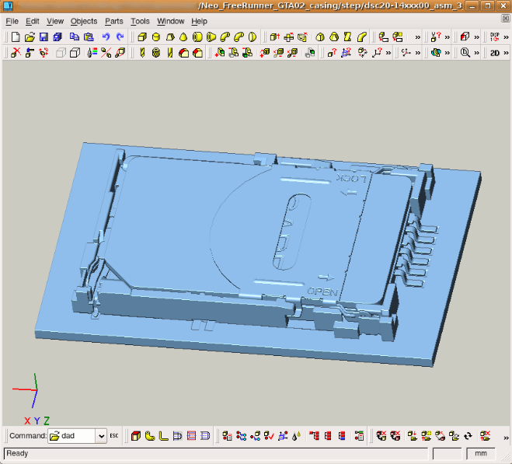Click the New document icon
The width and height of the screenshot is (512, 464).
coord(16,37)
